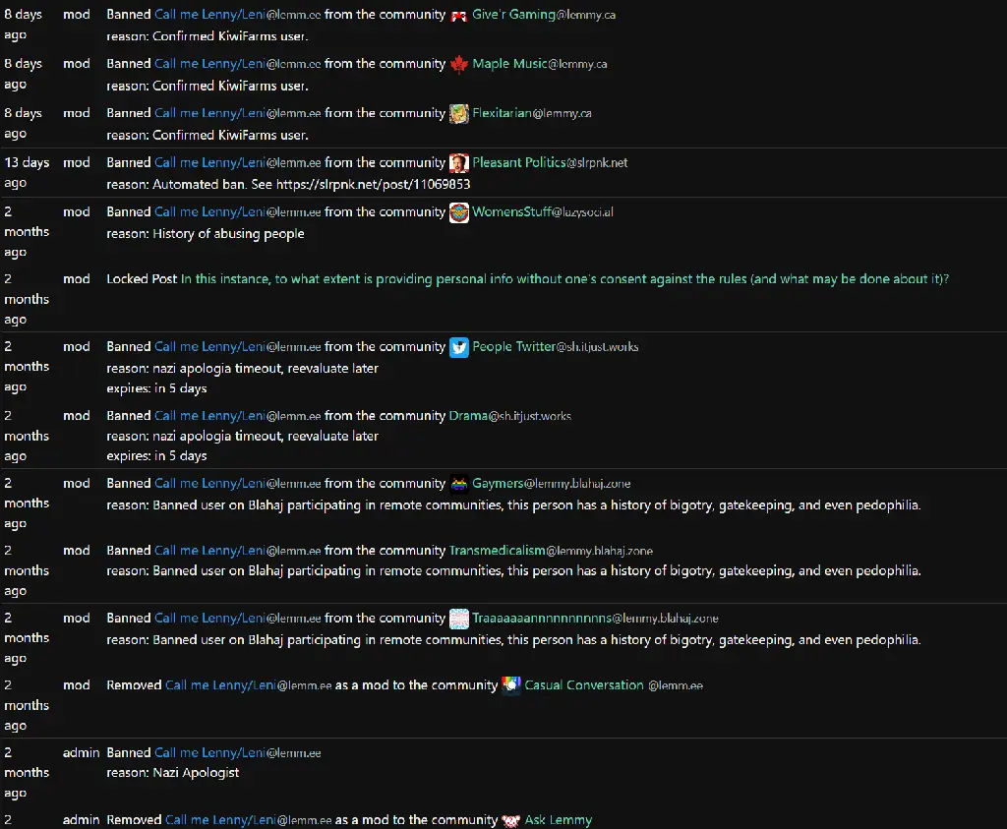Screen dimensions: 1007x829
Task: Open the Pleasant Politics community link
Action: click(550, 162)
